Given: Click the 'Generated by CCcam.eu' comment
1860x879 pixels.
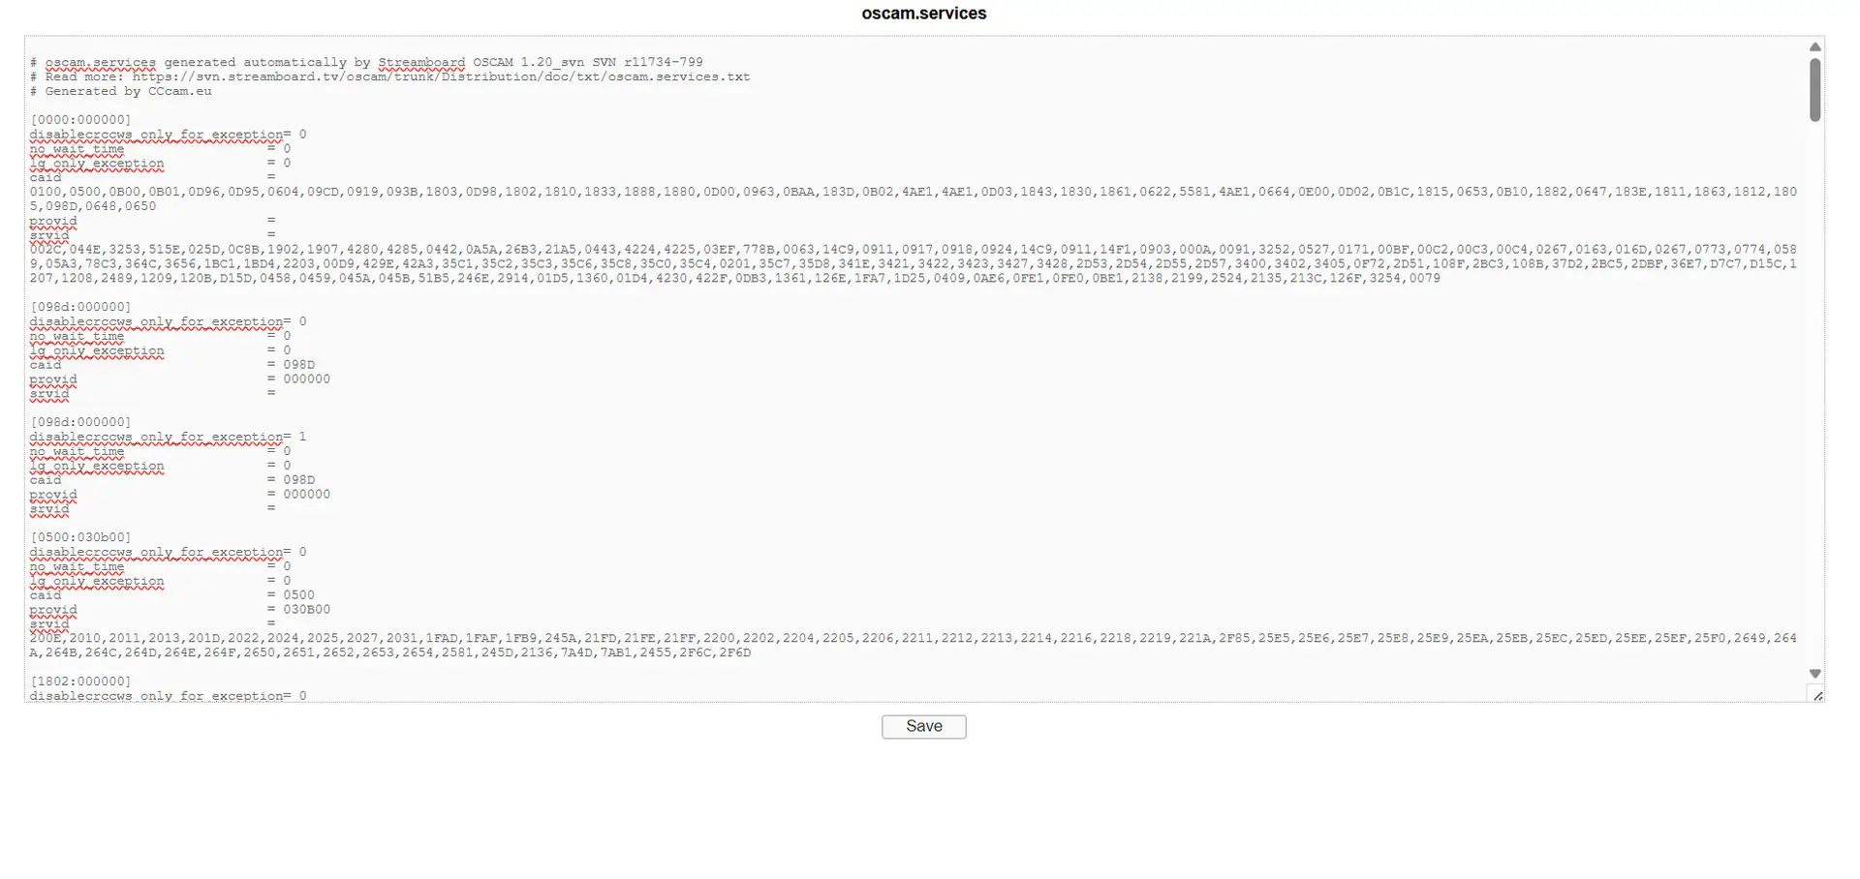Looking at the screenshot, I should click(120, 91).
